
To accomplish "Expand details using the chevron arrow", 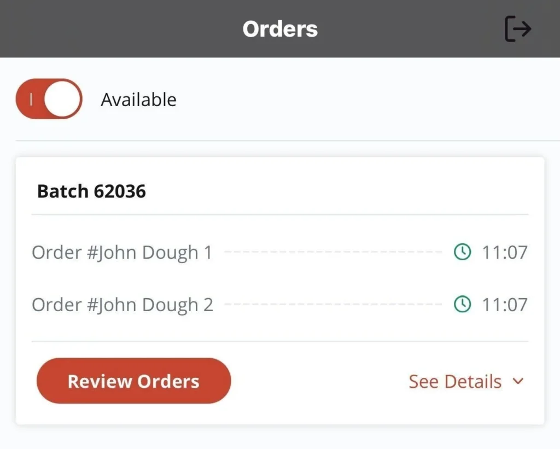I will point(518,382).
